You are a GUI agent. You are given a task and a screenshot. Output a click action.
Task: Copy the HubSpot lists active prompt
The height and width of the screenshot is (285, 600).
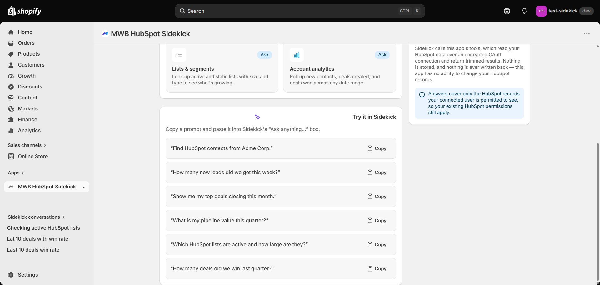click(x=377, y=245)
